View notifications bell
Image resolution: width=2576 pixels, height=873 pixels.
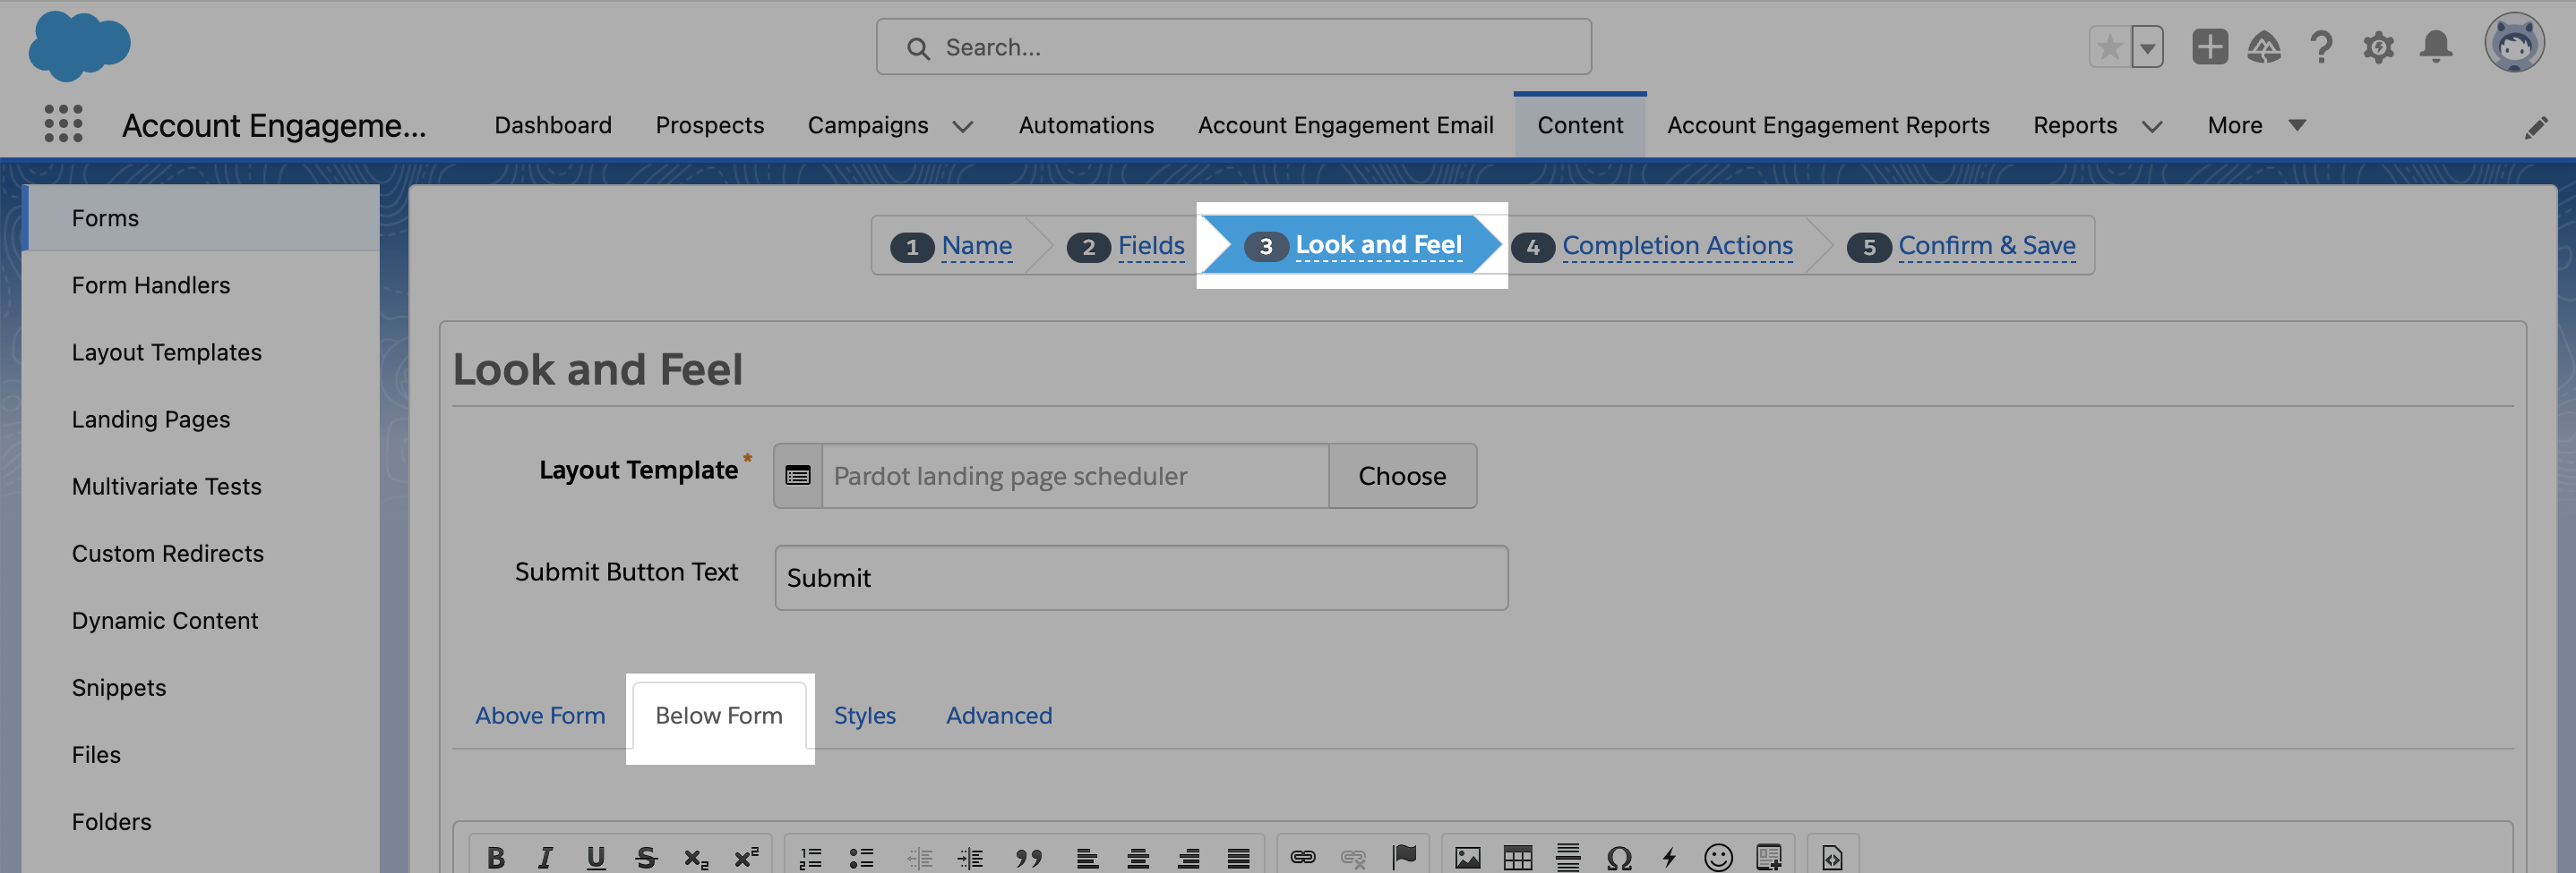point(2436,47)
